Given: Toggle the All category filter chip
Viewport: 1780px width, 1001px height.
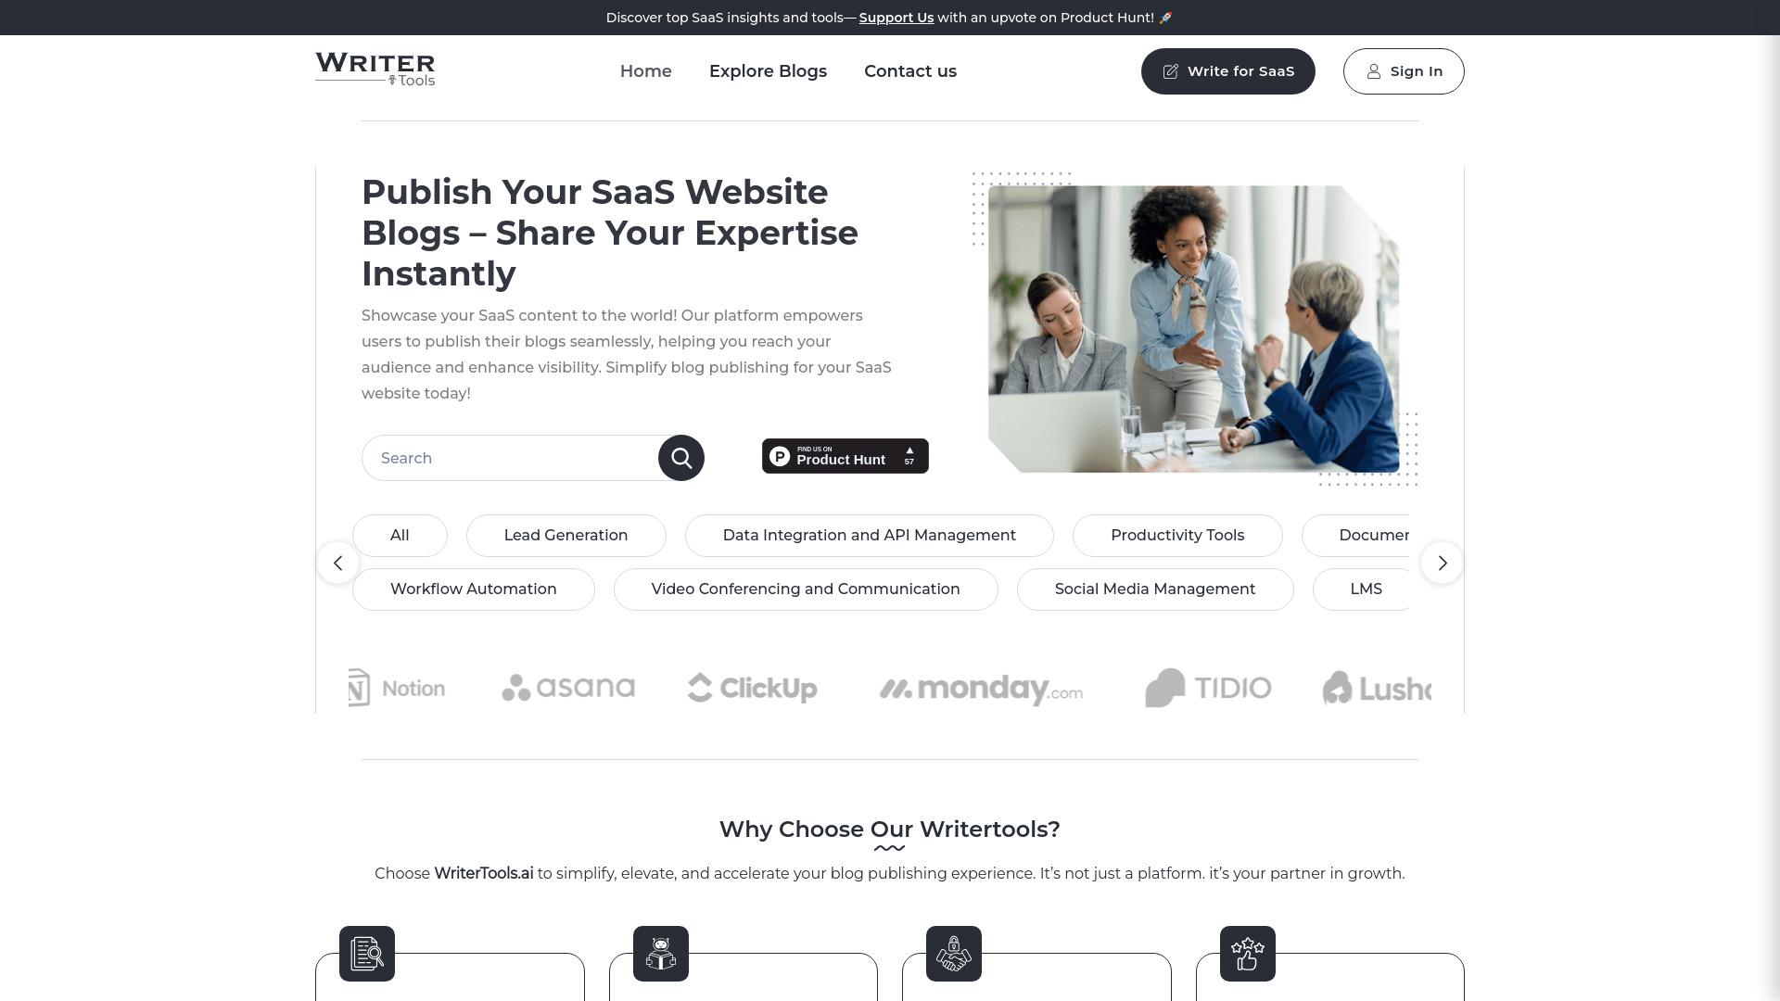Looking at the screenshot, I should (x=399, y=536).
